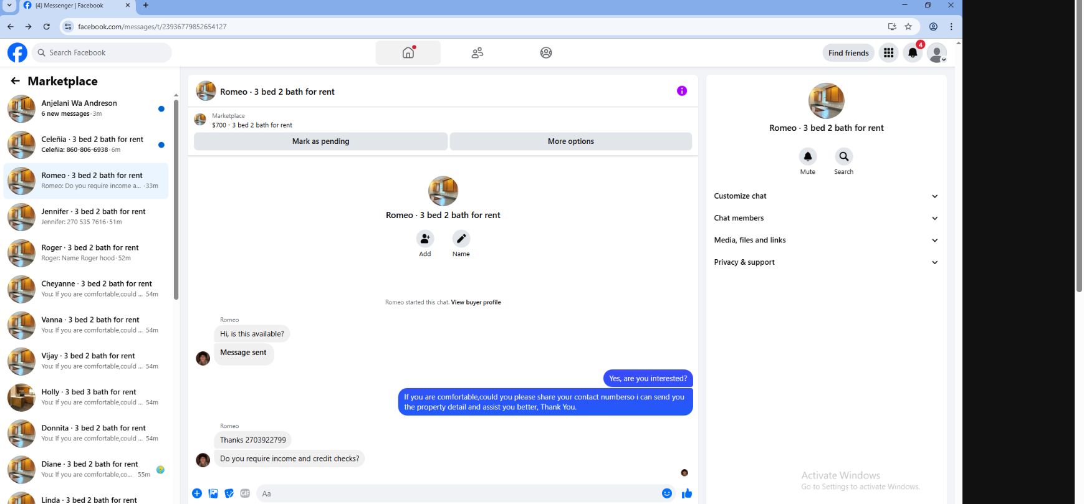
Task: Click the 'Yes, are you interested?' message bubble
Action: [x=648, y=378]
